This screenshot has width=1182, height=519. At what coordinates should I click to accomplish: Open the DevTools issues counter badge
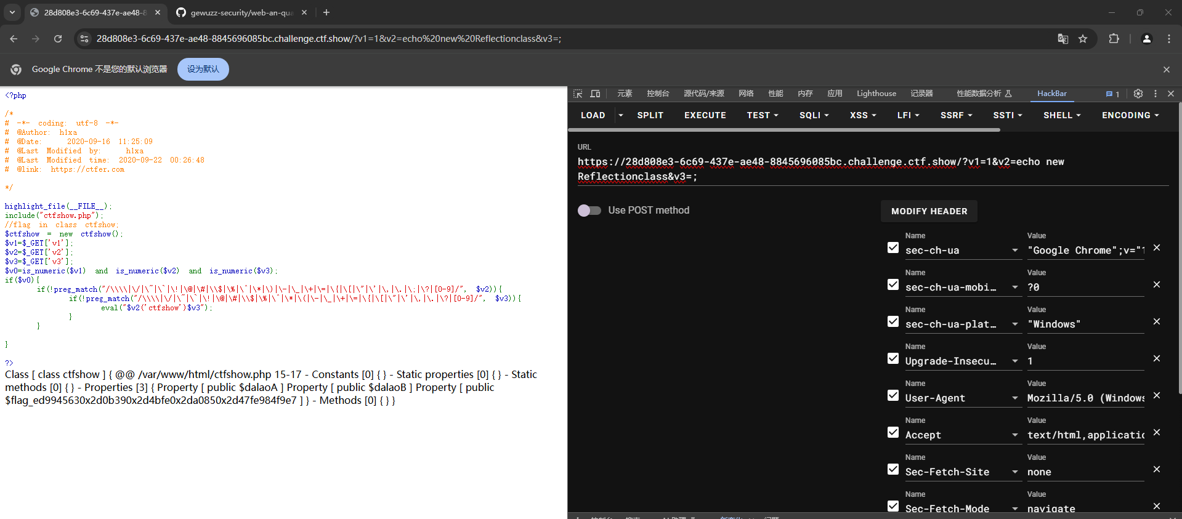click(x=1112, y=94)
